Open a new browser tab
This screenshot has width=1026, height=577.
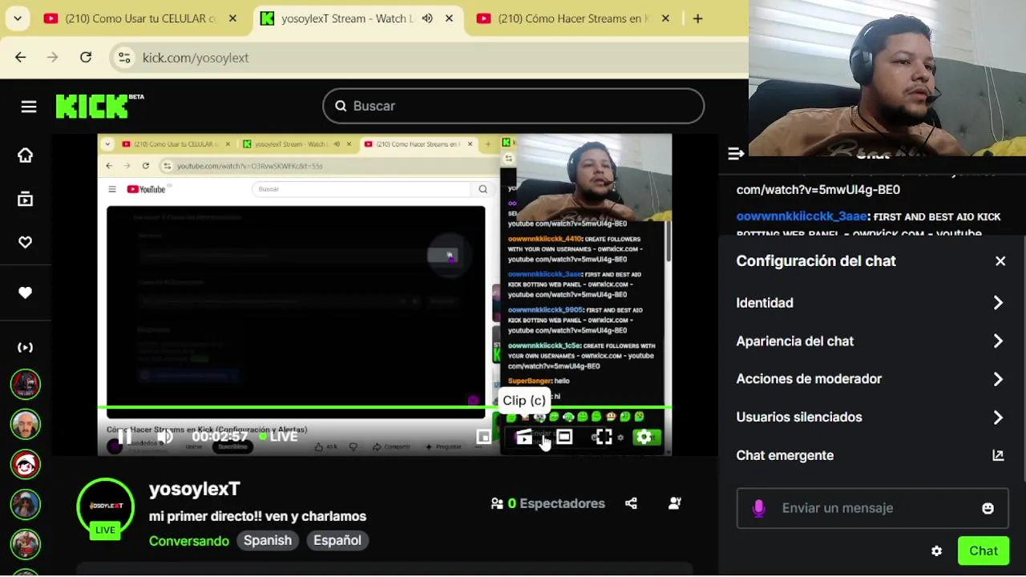click(697, 18)
